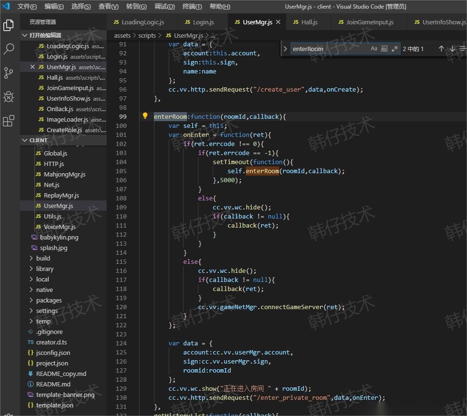
Task: Open the 转到(G) menu
Action: pos(136,6)
